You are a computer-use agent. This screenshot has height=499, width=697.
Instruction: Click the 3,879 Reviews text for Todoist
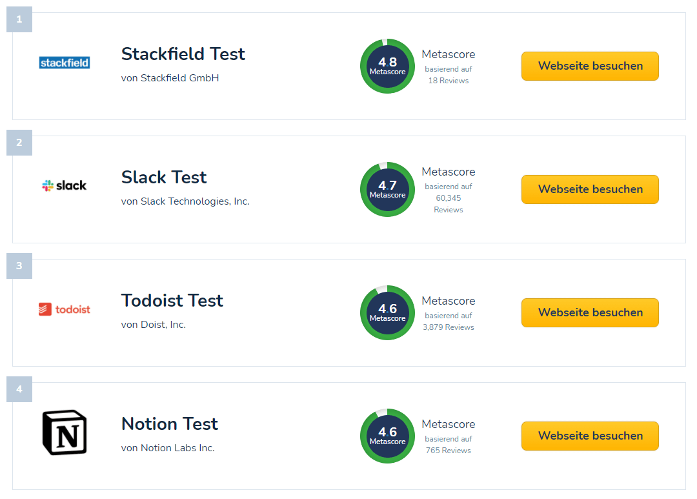pos(449,327)
